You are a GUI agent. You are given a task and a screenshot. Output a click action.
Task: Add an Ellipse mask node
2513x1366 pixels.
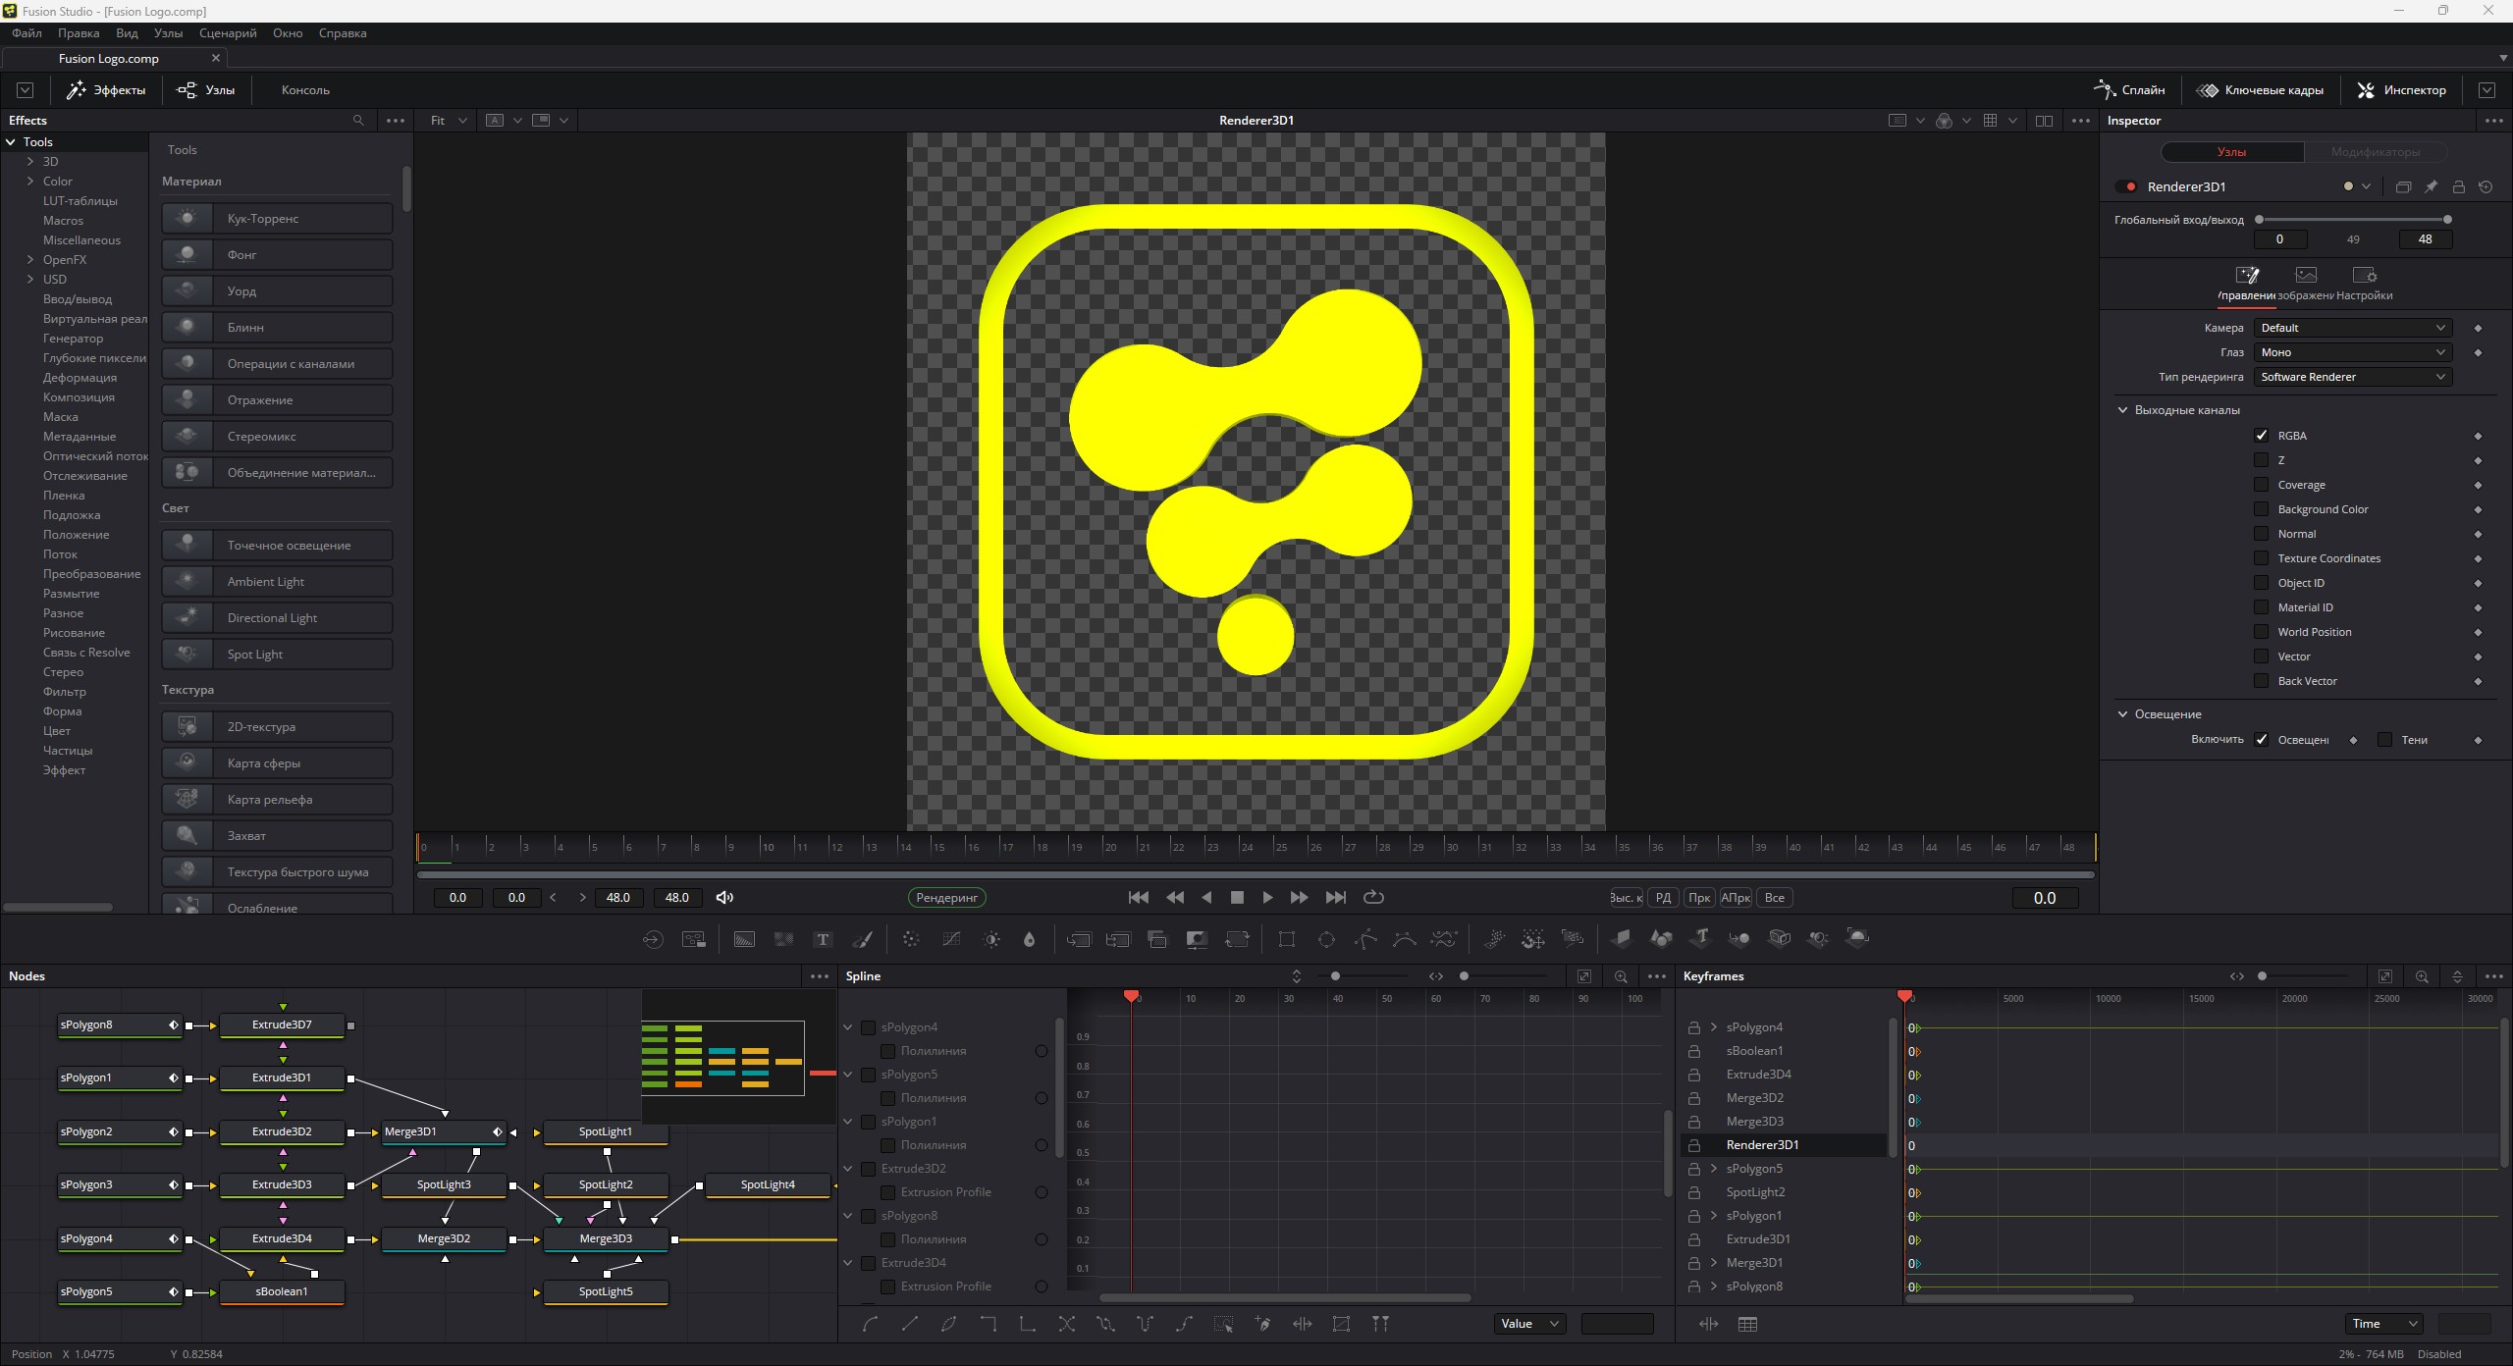1326,939
